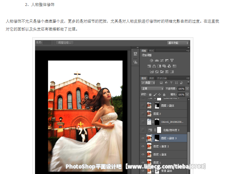Add a Curves adjustment
The image size is (228, 174).
coord(162,60)
